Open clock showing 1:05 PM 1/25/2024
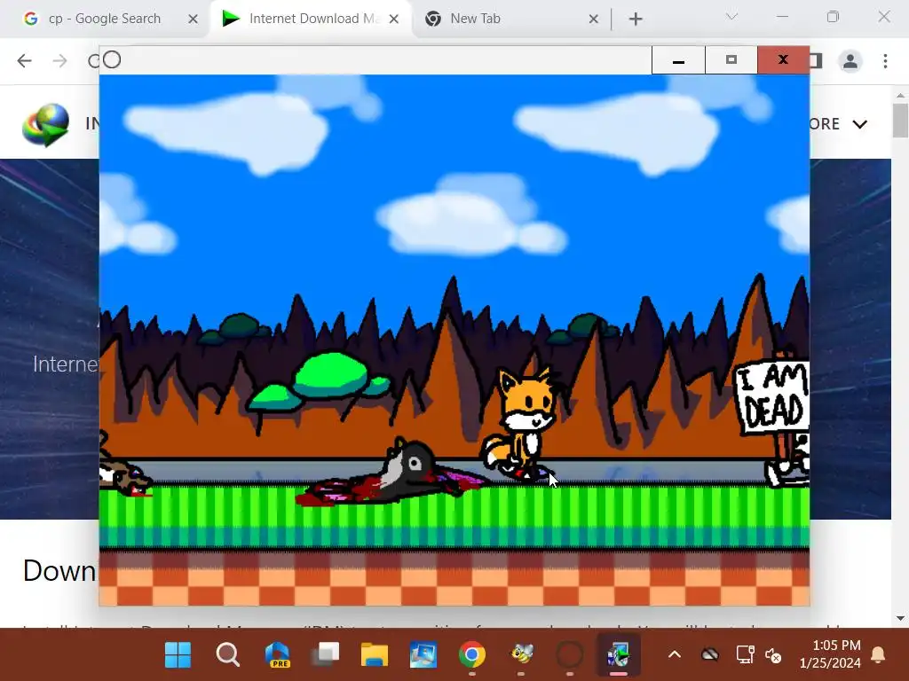Viewport: 909px width, 681px height. 830,654
